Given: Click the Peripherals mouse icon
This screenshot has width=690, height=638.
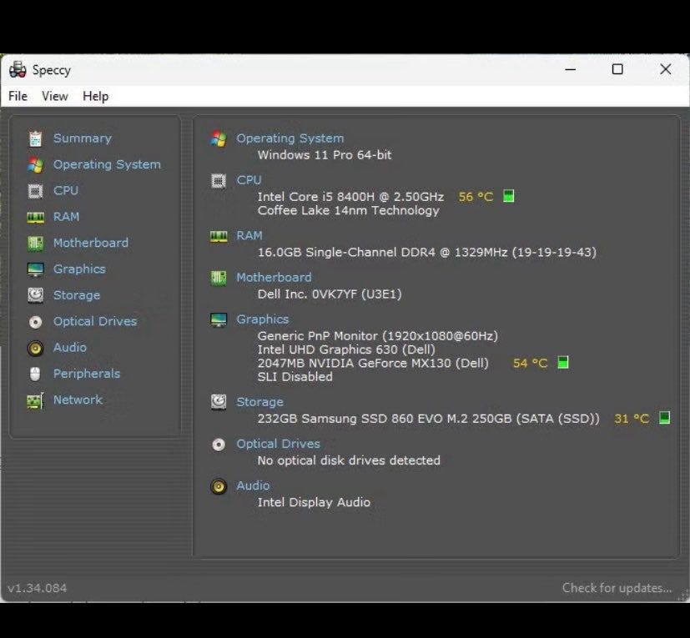Looking at the screenshot, I should pyautogui.click(x=35, y=374).
